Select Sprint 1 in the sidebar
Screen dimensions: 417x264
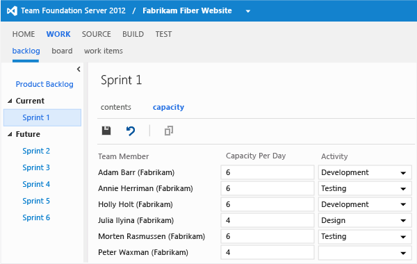pos(42,117)
